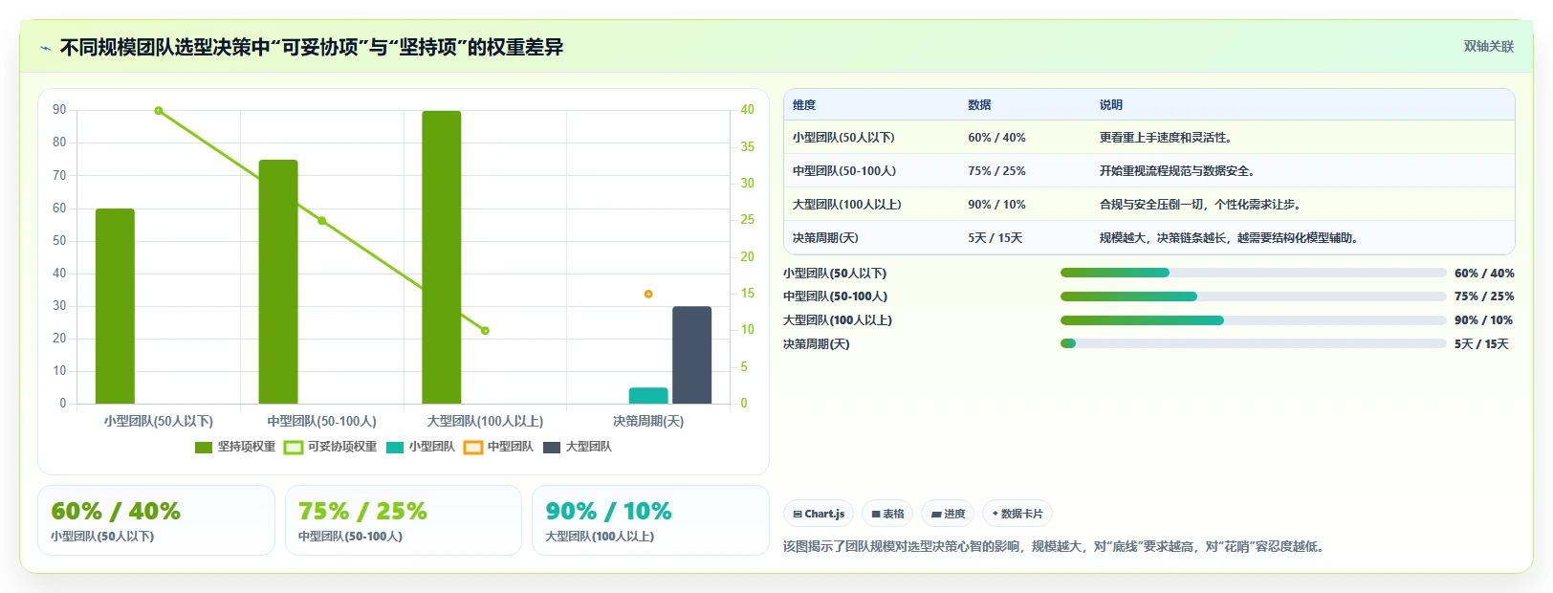
Task: Click the 大型团队(100人以上) progress bar
Action: (1253, 320)
